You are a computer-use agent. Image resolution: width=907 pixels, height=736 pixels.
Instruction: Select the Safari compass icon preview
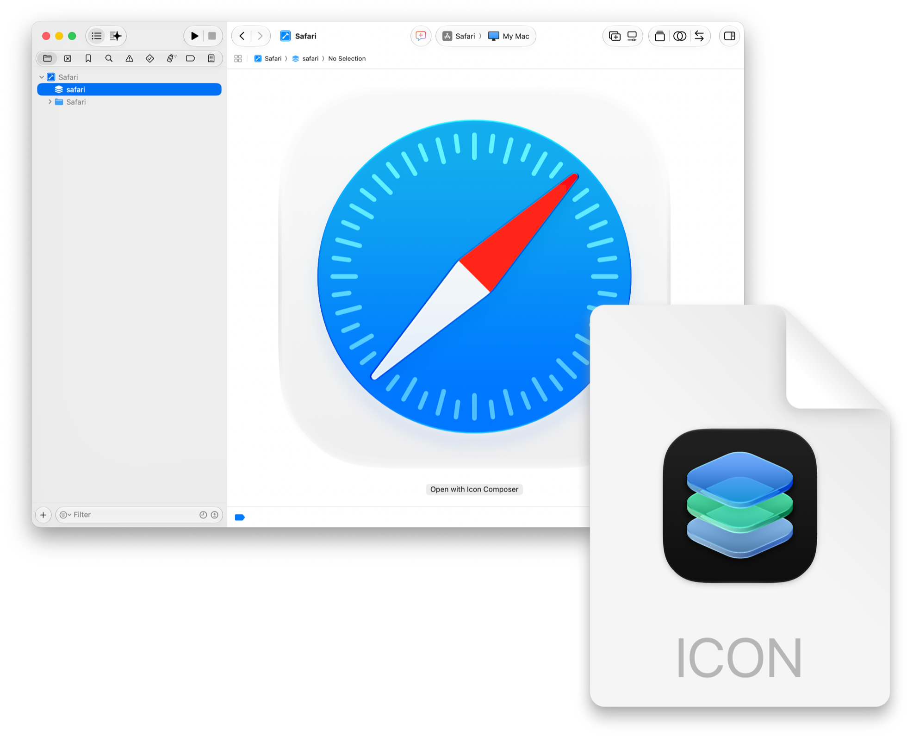pos(474,277)
